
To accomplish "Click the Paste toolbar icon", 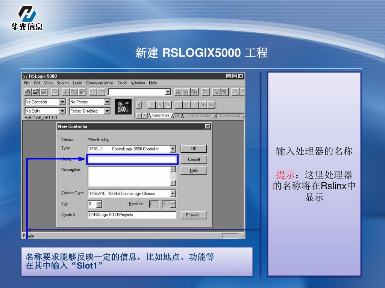I will coord(82,92).
